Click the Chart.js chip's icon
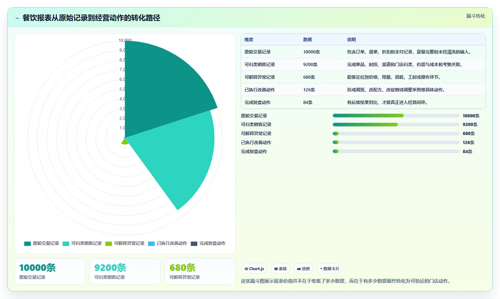The image size is (500, 299). coord(246,269)
